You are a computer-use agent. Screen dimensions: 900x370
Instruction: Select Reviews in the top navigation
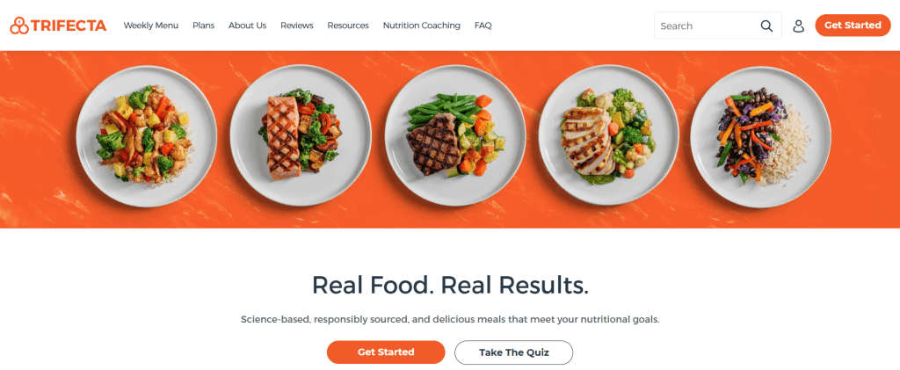pos(297,25)
